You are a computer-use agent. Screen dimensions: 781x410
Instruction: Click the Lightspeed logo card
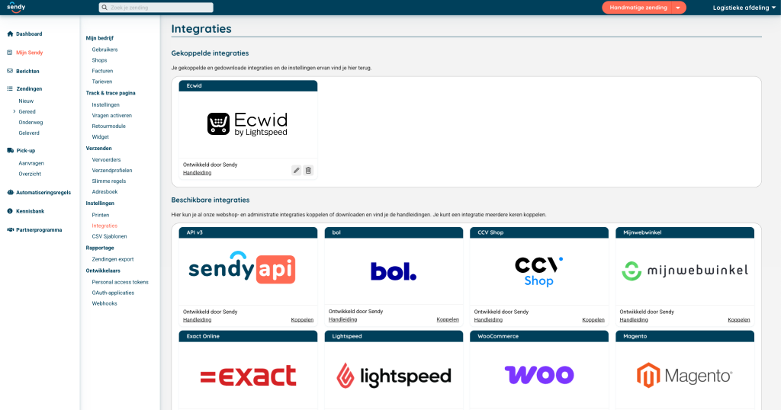coord(394,376)
